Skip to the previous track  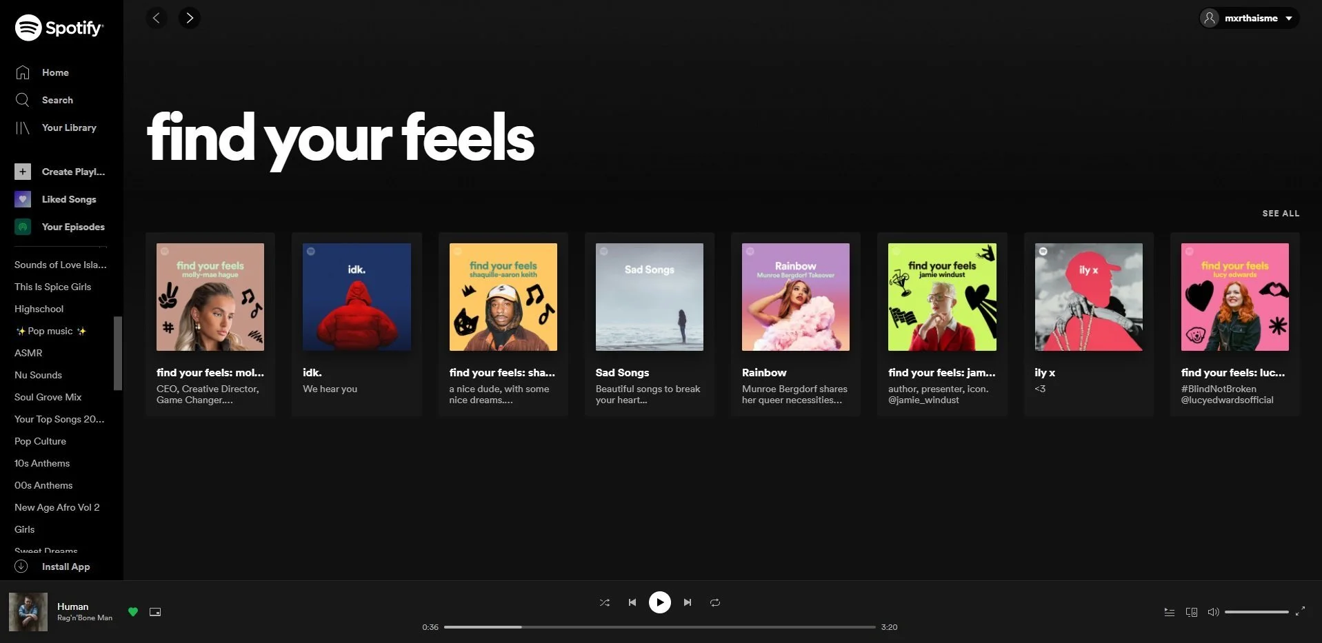click(x=632, y=602)
